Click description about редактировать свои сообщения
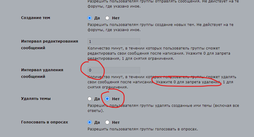 (x=159, y=53)
